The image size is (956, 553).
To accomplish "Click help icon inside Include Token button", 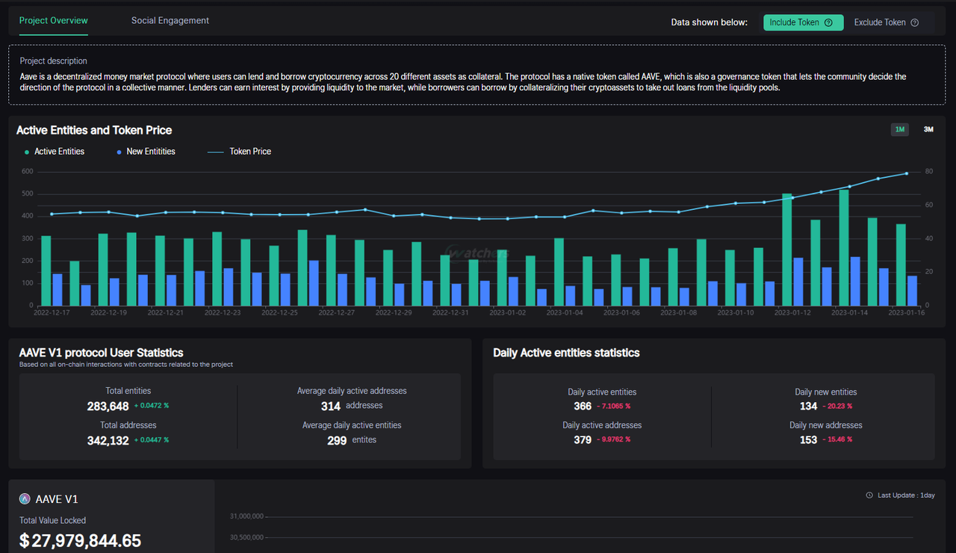I will click(828, 22).
